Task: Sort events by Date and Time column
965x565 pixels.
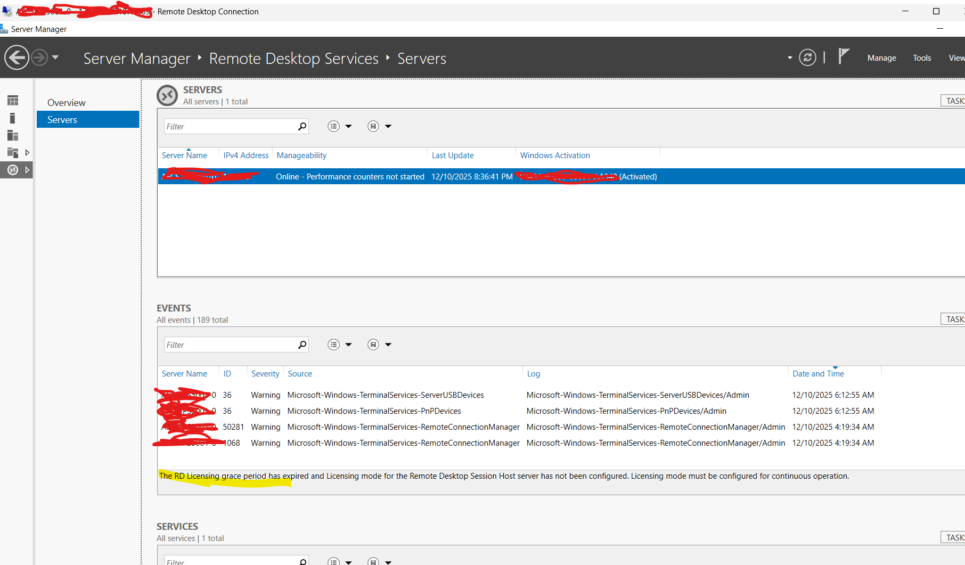Action: pyautogui.click(x=818, y=374)
